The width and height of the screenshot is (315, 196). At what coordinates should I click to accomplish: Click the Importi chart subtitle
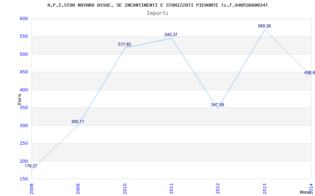coord(157,13)
